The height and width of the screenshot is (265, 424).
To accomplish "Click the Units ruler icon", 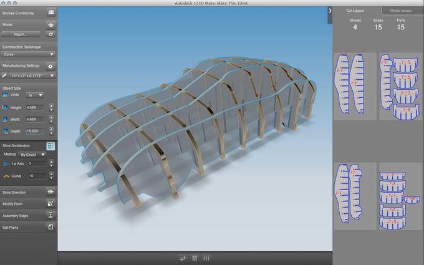I will (x=5, y=95).
